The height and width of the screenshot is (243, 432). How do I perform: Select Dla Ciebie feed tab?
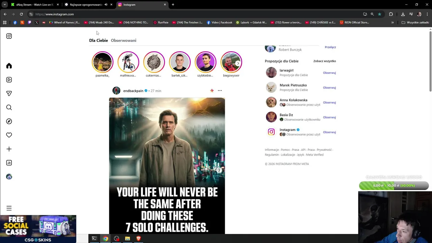coord(99,40)
